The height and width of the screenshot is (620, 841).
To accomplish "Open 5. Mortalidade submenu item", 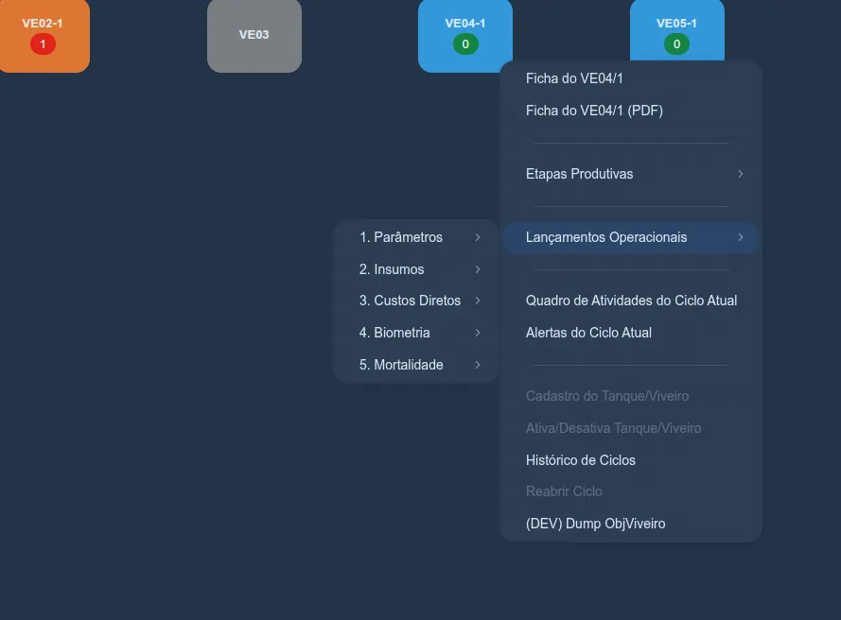I will (416, 365).
